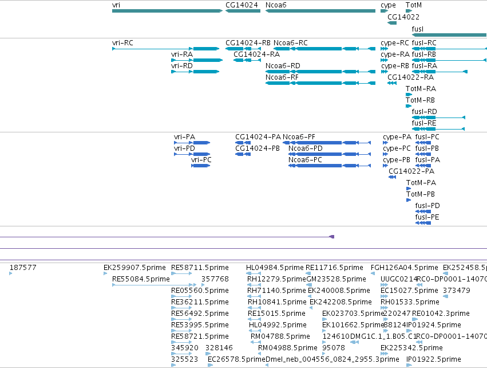The width and height of the screenshot is (487, 368).
Task: Click the Ncoa6-RC transcript label
Action: point(291,42)
